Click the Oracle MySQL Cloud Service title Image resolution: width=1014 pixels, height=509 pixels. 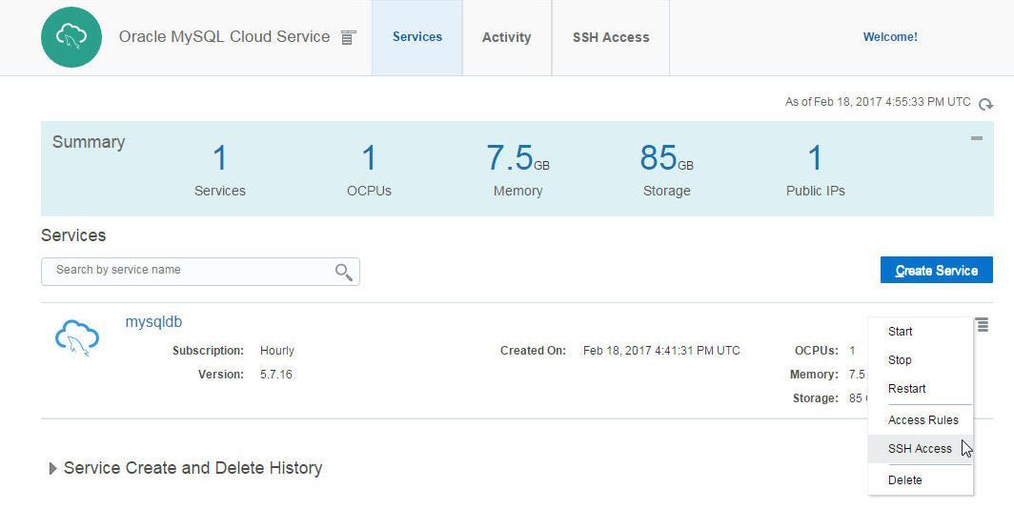coord(224,37)
